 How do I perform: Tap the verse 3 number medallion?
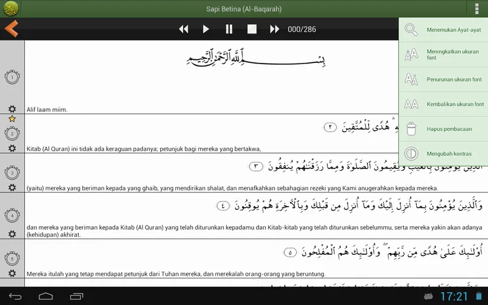(x=12, y=173)
